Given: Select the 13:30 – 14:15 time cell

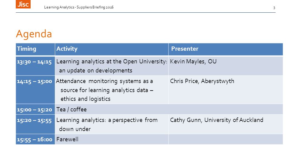Looking at the screenshot, I should click(35, 66).
